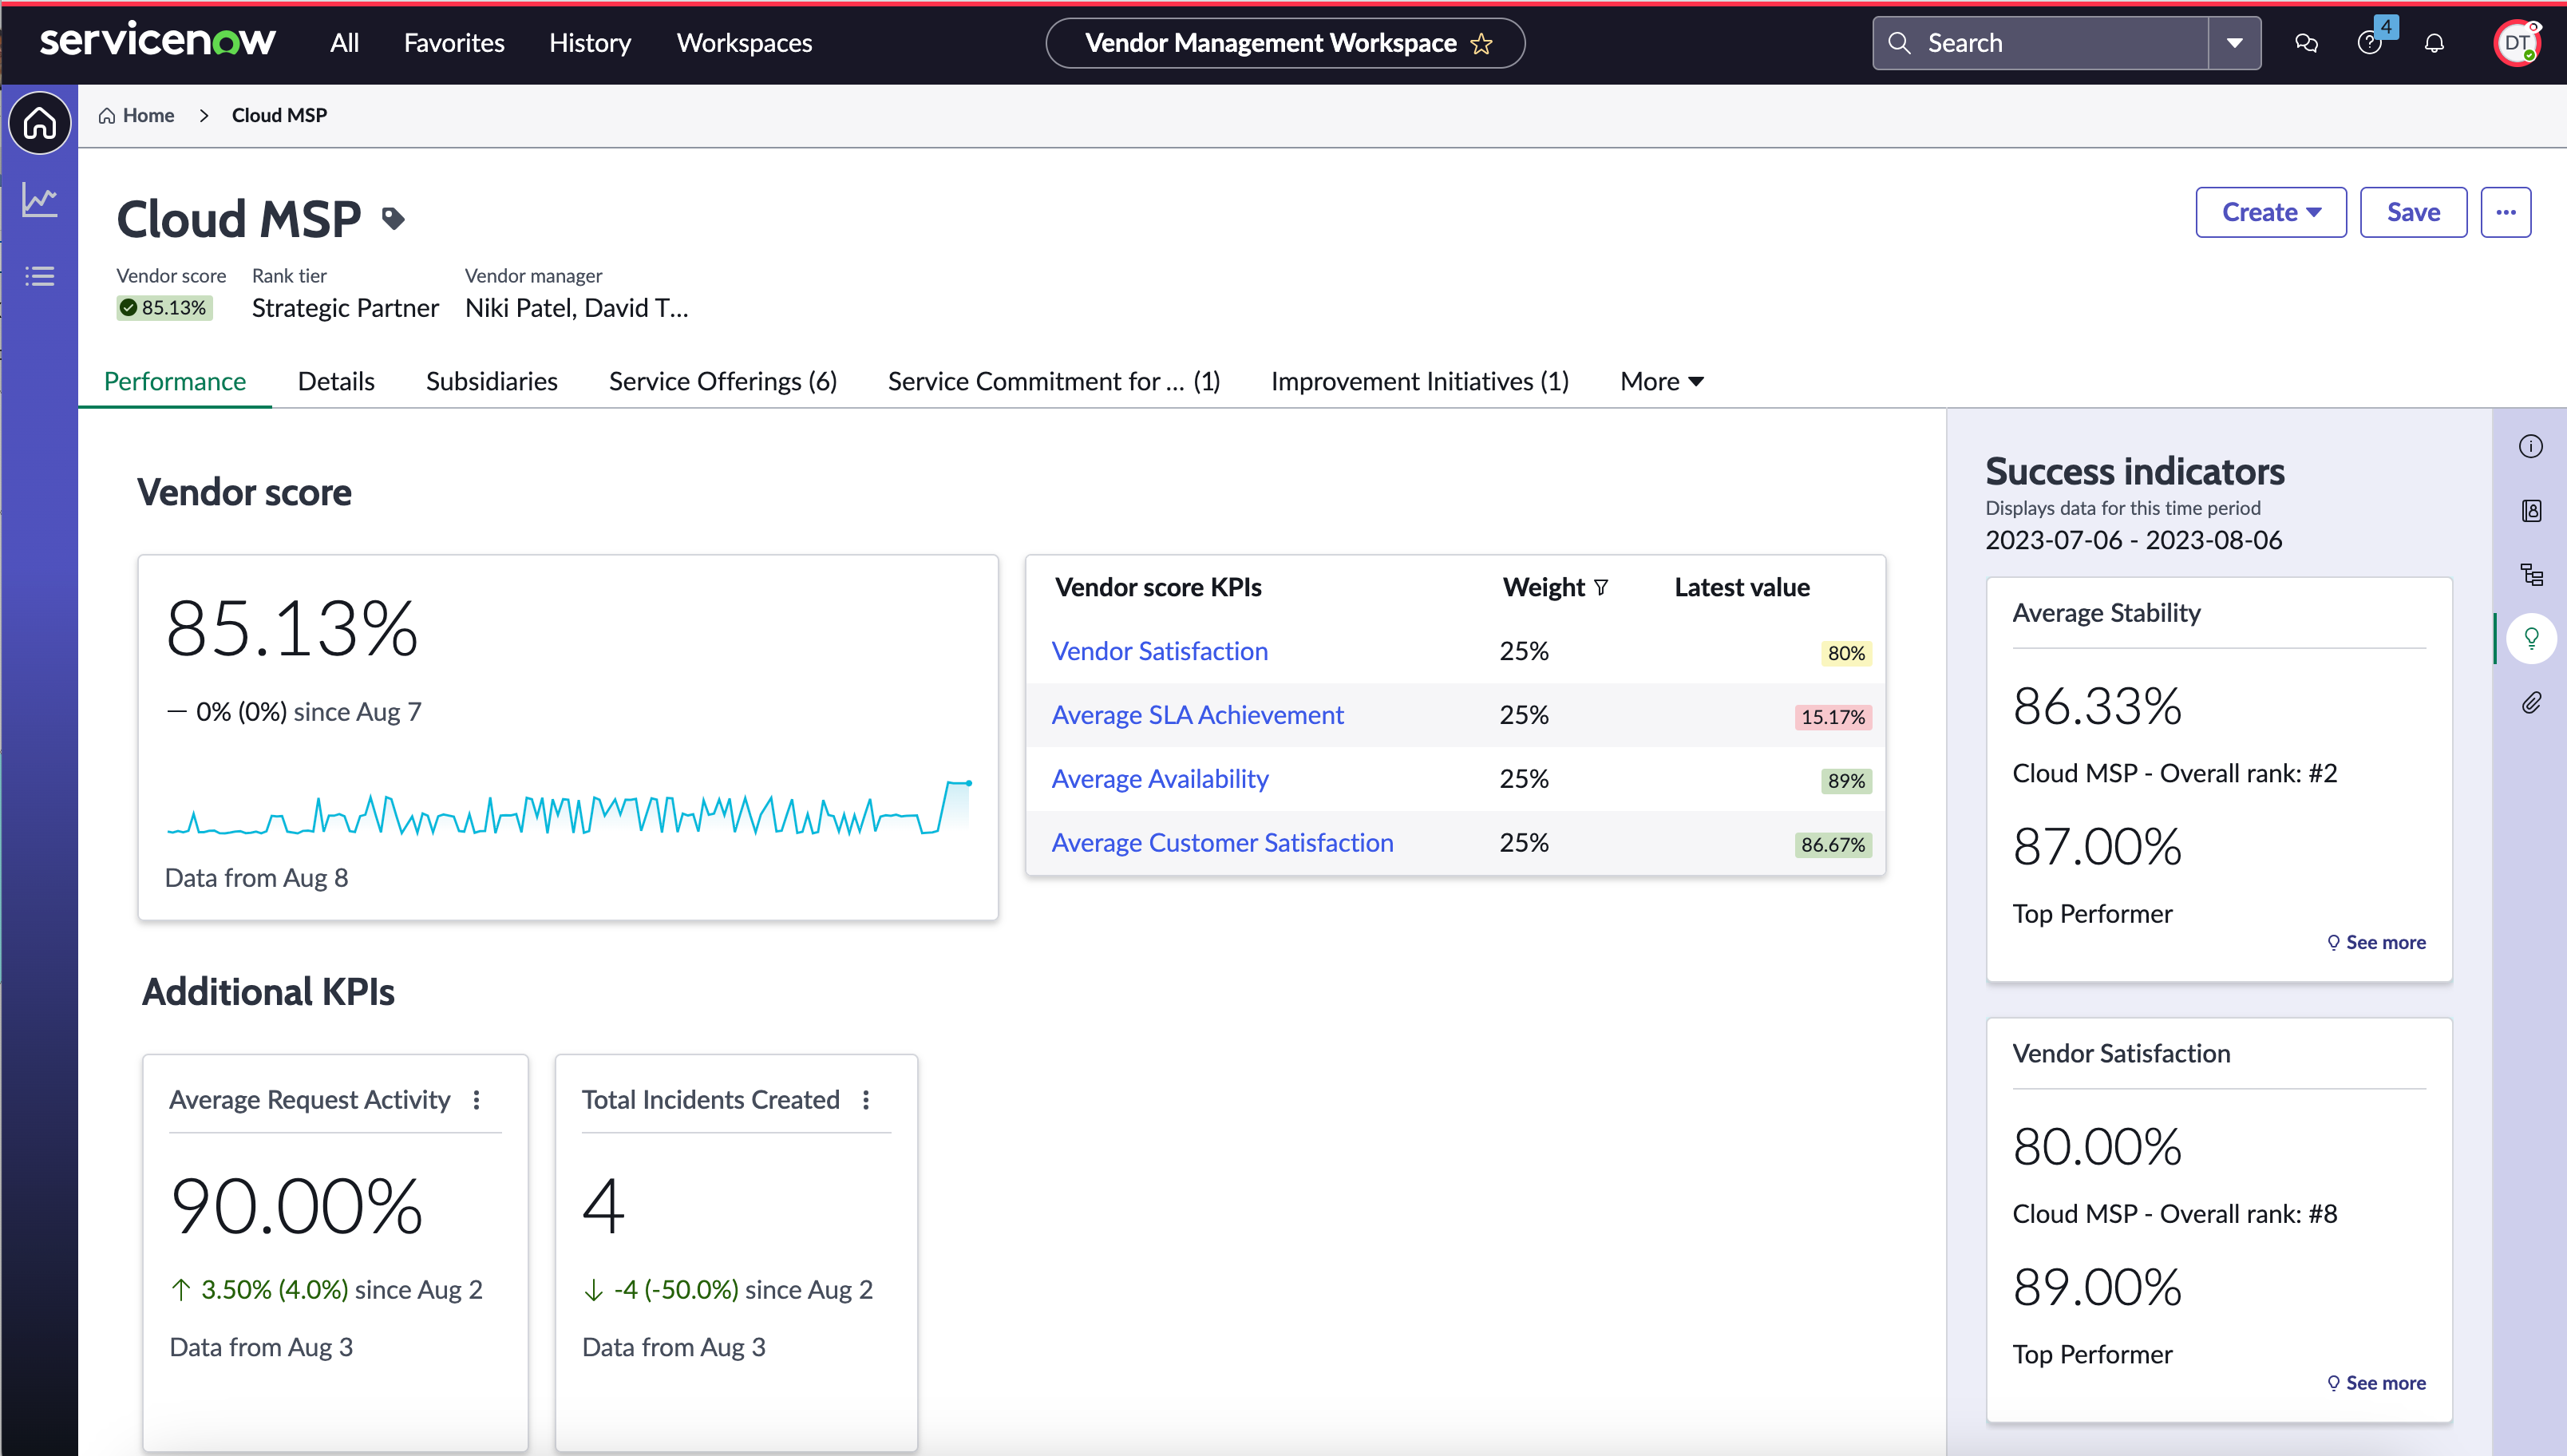Open the All menu
This screenshot has height=1456, width=2567.
[x=345, y=43]
